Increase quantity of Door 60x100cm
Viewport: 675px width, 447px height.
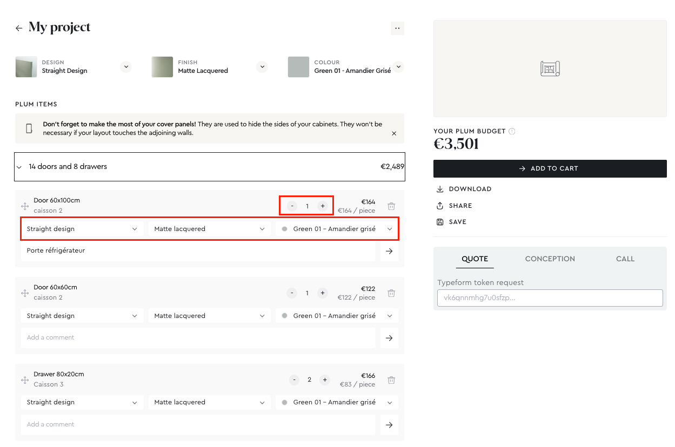[x=323, y=206]
